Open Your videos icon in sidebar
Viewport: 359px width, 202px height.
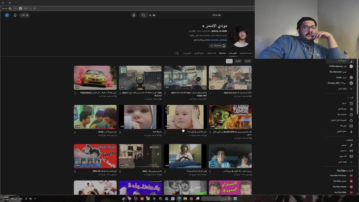[351, 126]
